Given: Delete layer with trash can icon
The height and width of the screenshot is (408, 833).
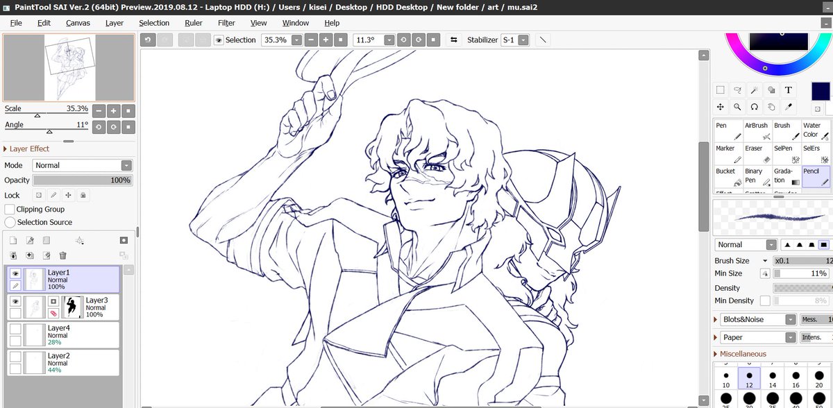Looking at the screenshot, I should tap(63, 255).
